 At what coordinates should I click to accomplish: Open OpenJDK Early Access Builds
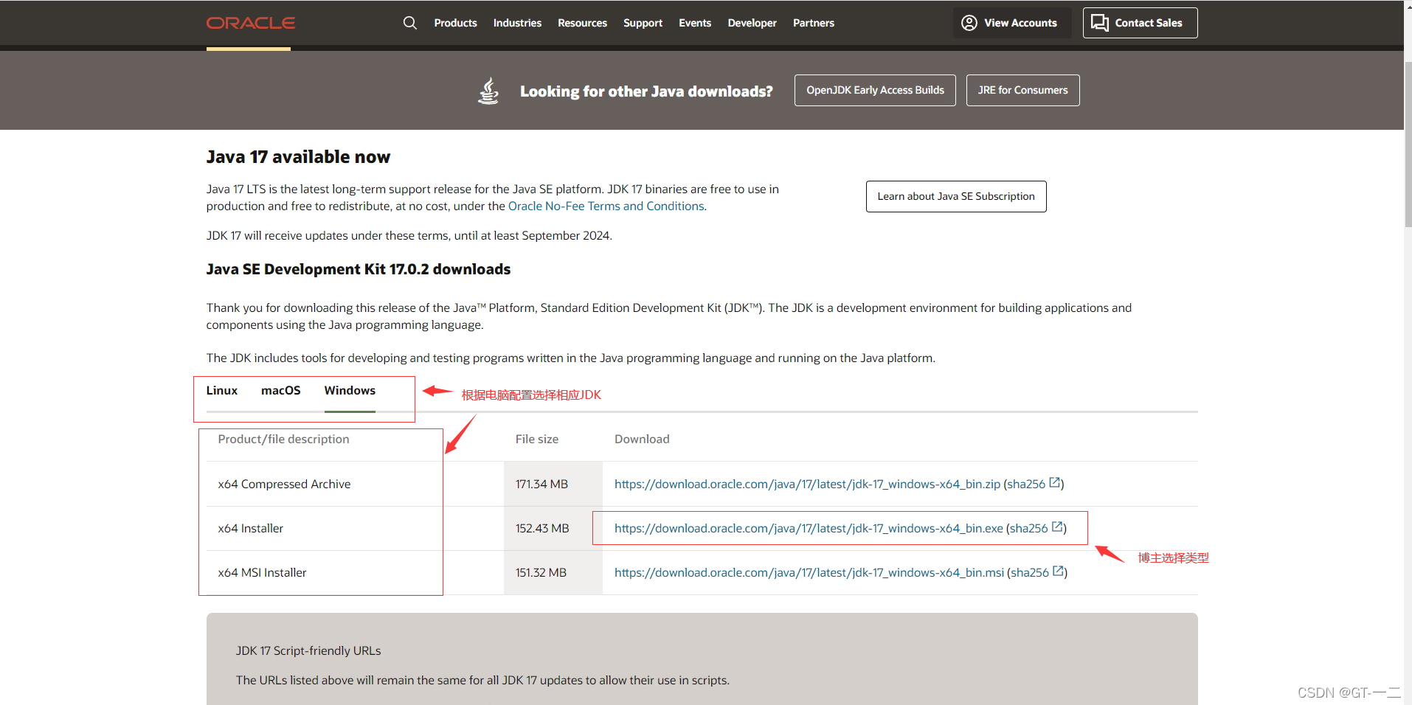[875, 90]
